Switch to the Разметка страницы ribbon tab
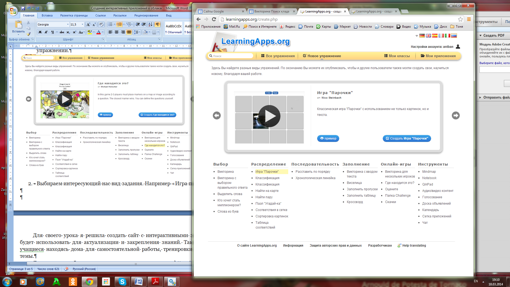The image size is (510, 287). (x=74, y=15)
